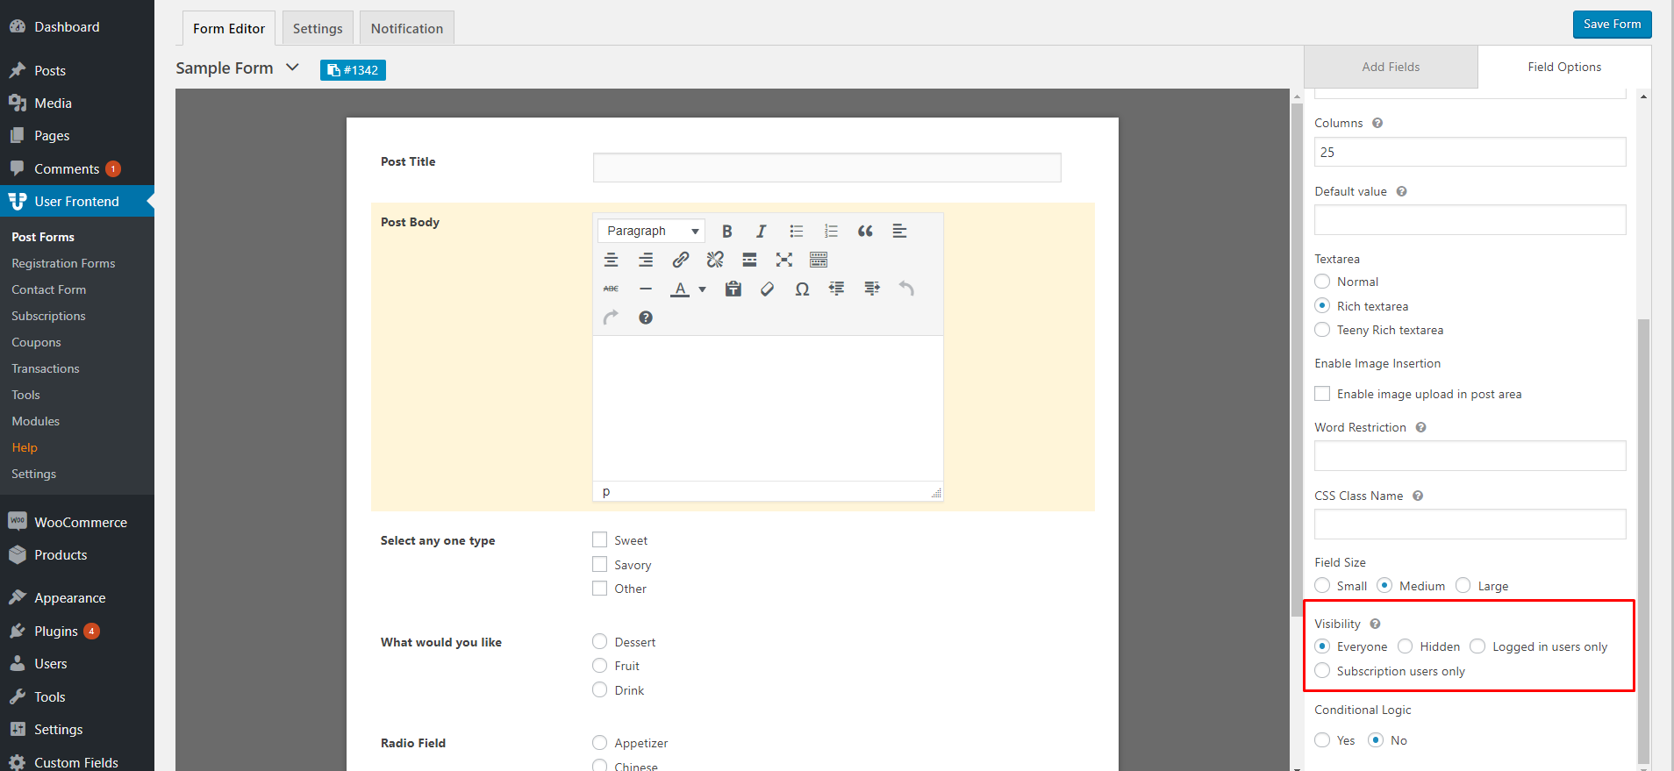Set Field Size to Small
Viewport: 1674px width, 771px height.
pyautogui.click(x=1322, y=585)
